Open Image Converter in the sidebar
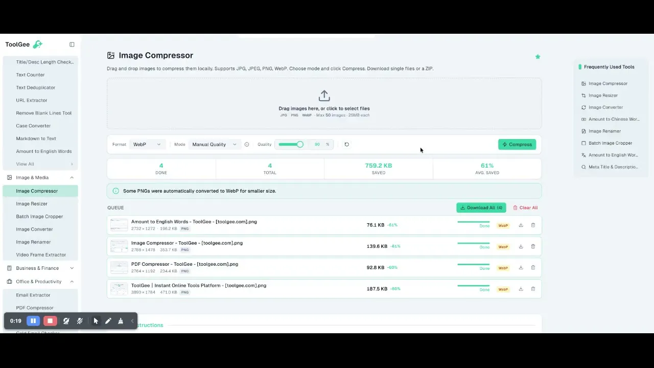 pos(40,229)
